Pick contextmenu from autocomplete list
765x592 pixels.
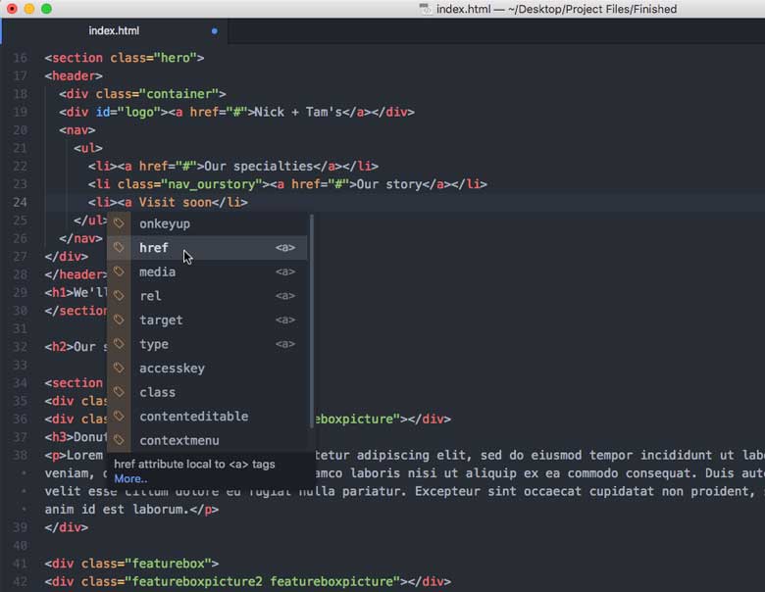coord(207,440)
